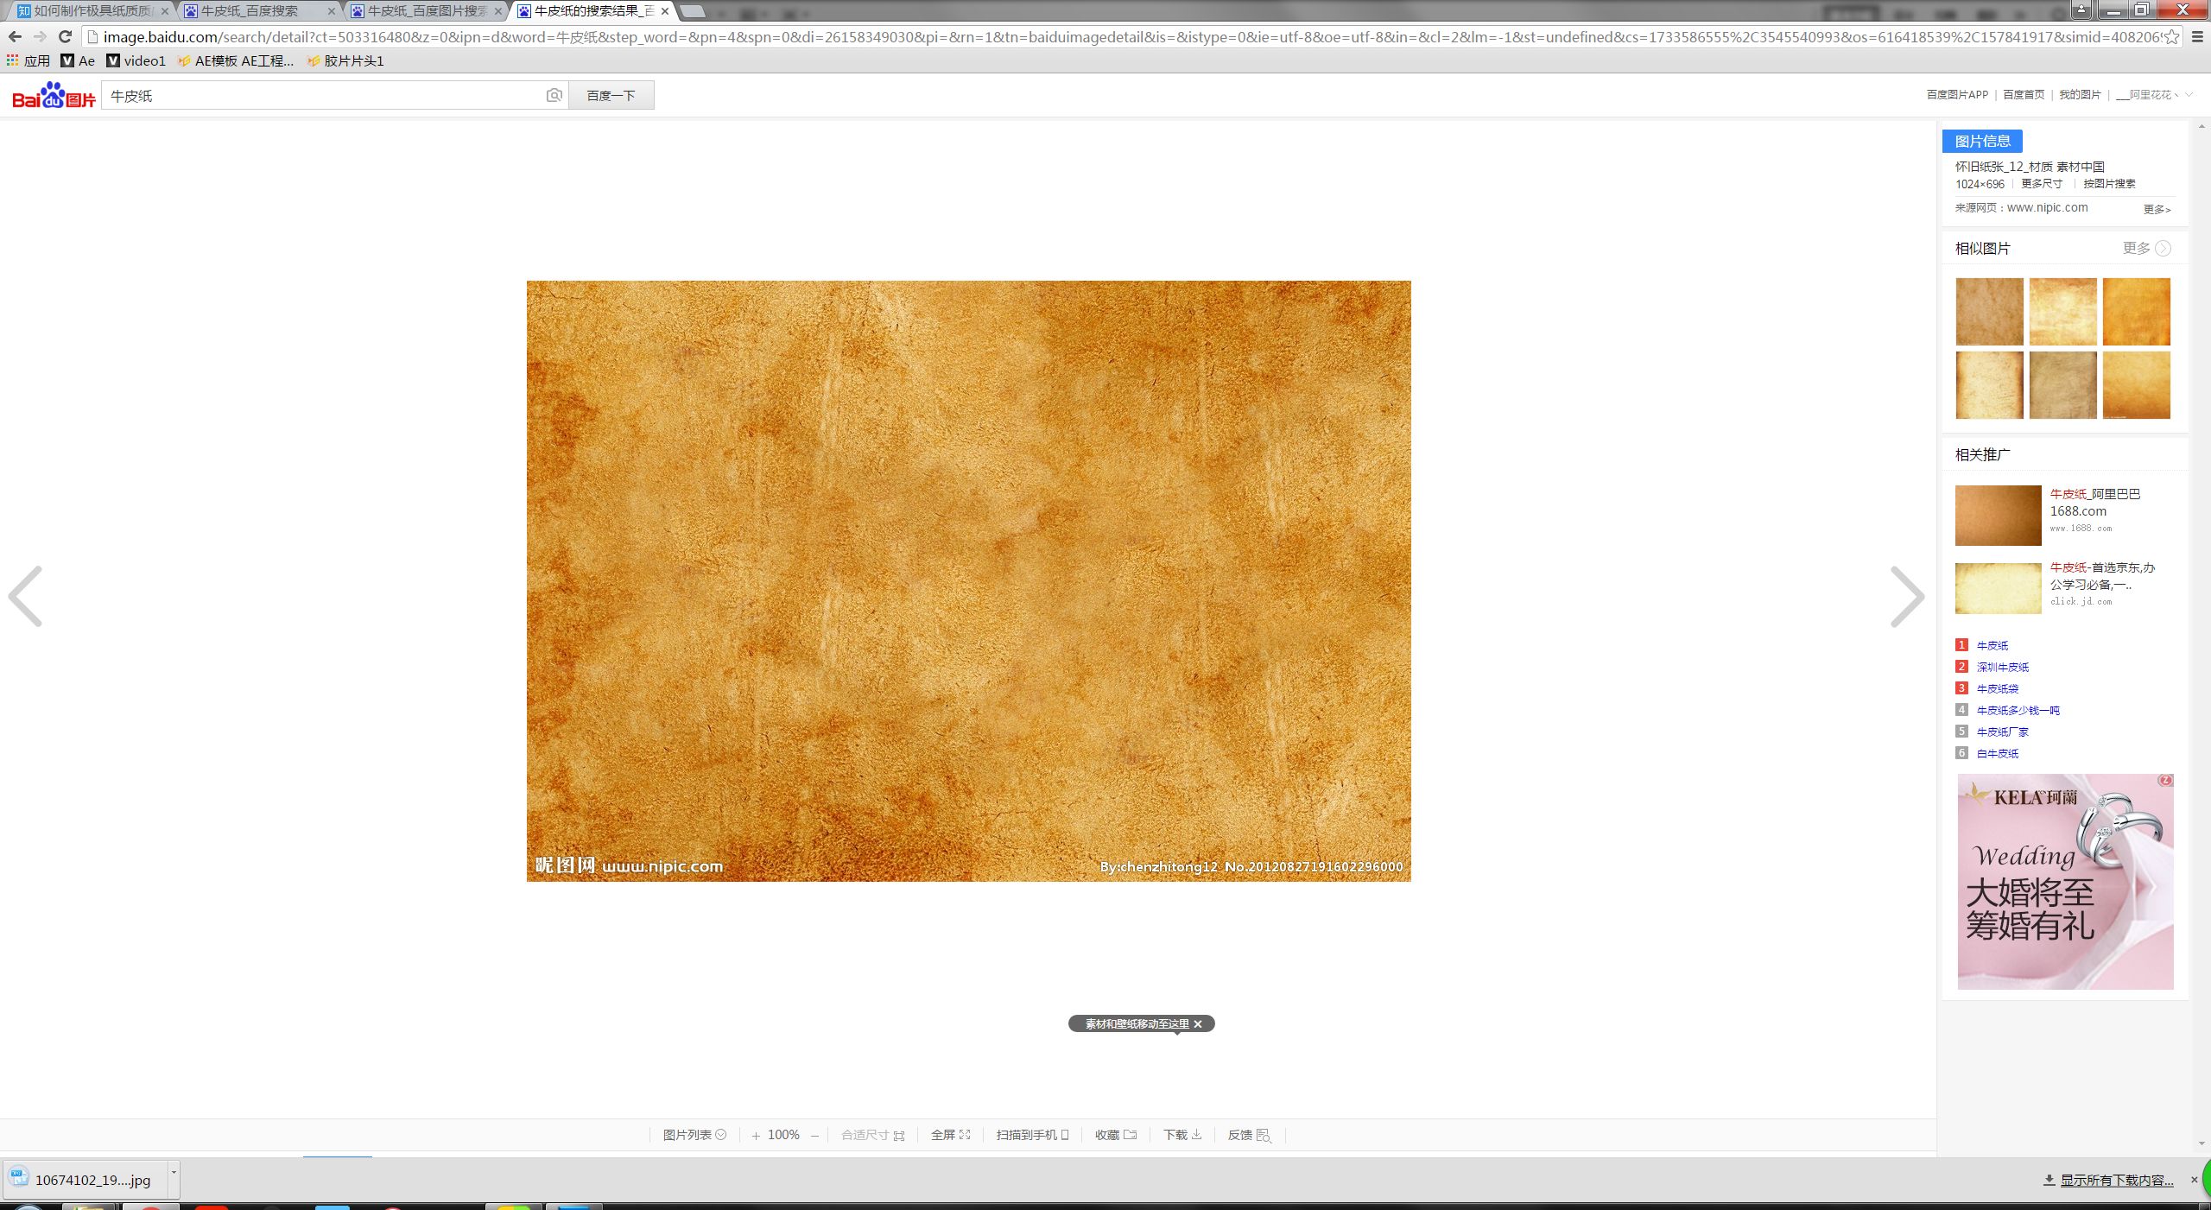Open Chrome menu hamburger icon

click(2197, 37)
